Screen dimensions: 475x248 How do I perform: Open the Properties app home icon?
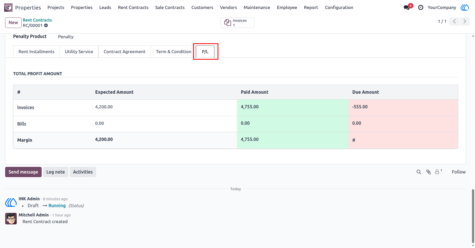tap(8, 7)
